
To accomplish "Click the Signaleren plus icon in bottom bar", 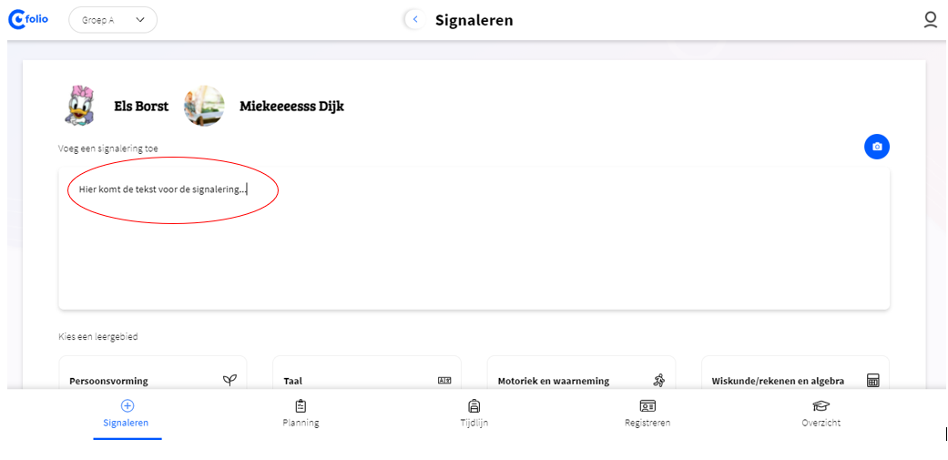I will 127,405.
